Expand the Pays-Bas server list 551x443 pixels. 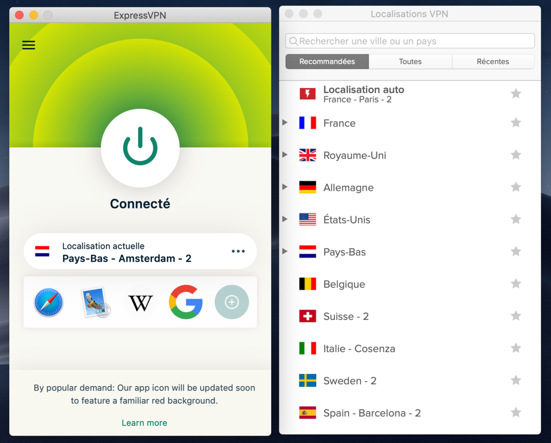[285, 251]
